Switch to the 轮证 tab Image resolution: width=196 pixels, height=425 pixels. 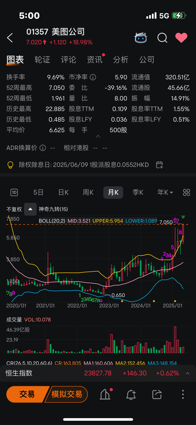42,60
